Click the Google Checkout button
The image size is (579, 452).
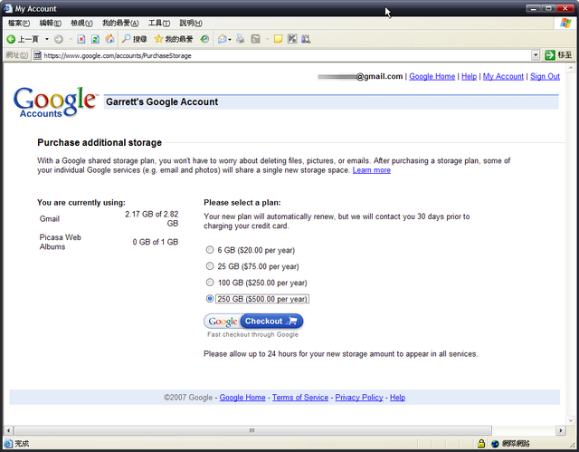(x=253, y=322)
